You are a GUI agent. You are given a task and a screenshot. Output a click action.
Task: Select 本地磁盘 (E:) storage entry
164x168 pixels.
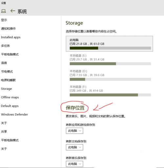click(109, 59)
